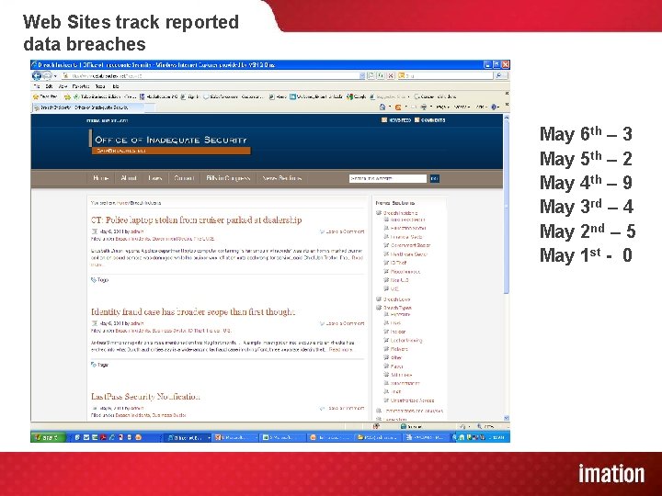Click Unauthorized Access in sidebar list
Viewport: 662px width, 496px height.
pyautogui.click(x=412, y=400)
